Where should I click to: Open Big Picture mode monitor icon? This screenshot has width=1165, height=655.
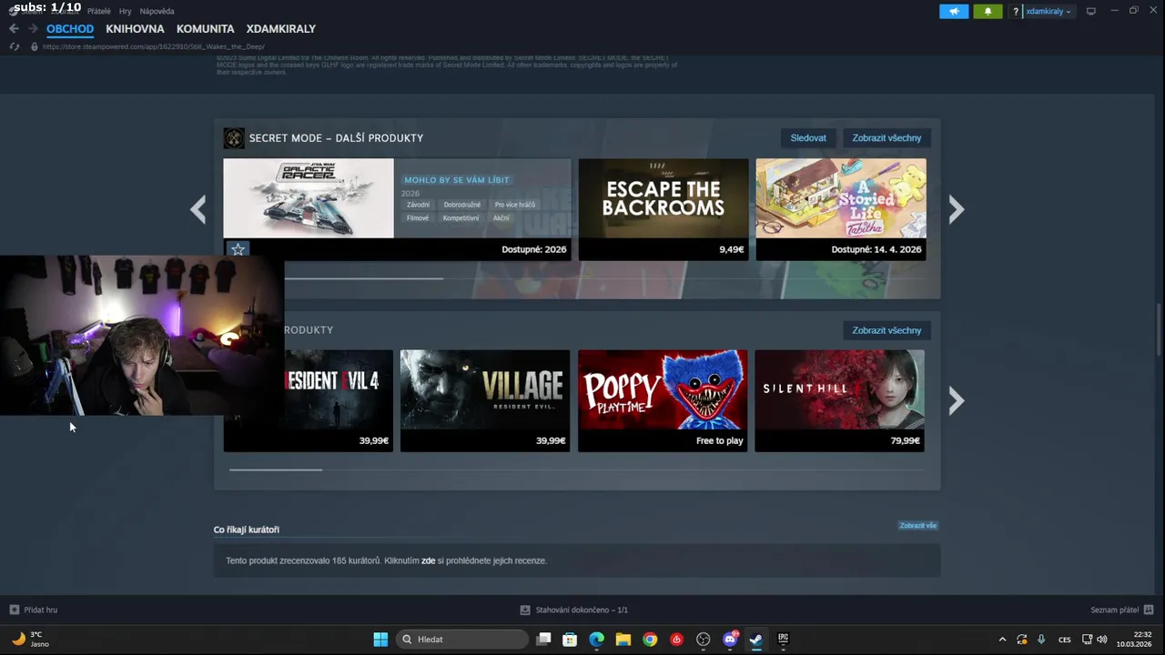(x=1090, y=11)
